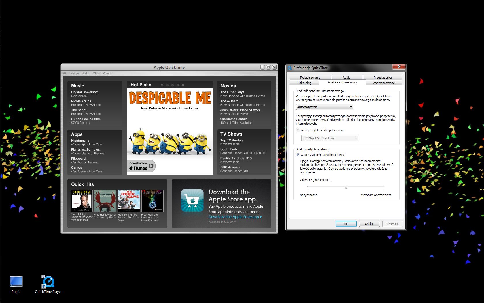Image resolution: width=484 pixels, height=303 pixels.
Task: Minimize the Apple QuickTime window
Action: 262,67
